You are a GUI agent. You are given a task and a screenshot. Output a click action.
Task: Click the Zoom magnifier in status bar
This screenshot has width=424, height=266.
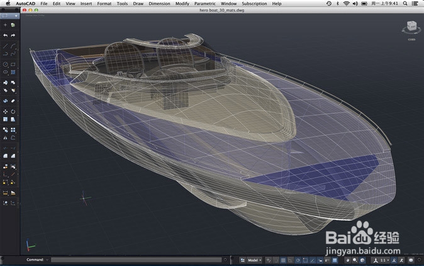click(x=355, y=260)
